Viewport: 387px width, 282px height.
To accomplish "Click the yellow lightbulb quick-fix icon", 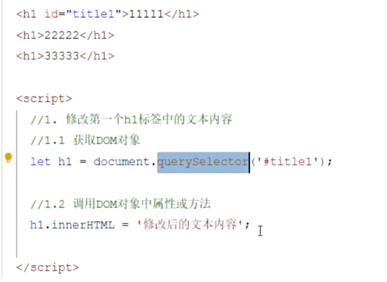I will point(8,158).
